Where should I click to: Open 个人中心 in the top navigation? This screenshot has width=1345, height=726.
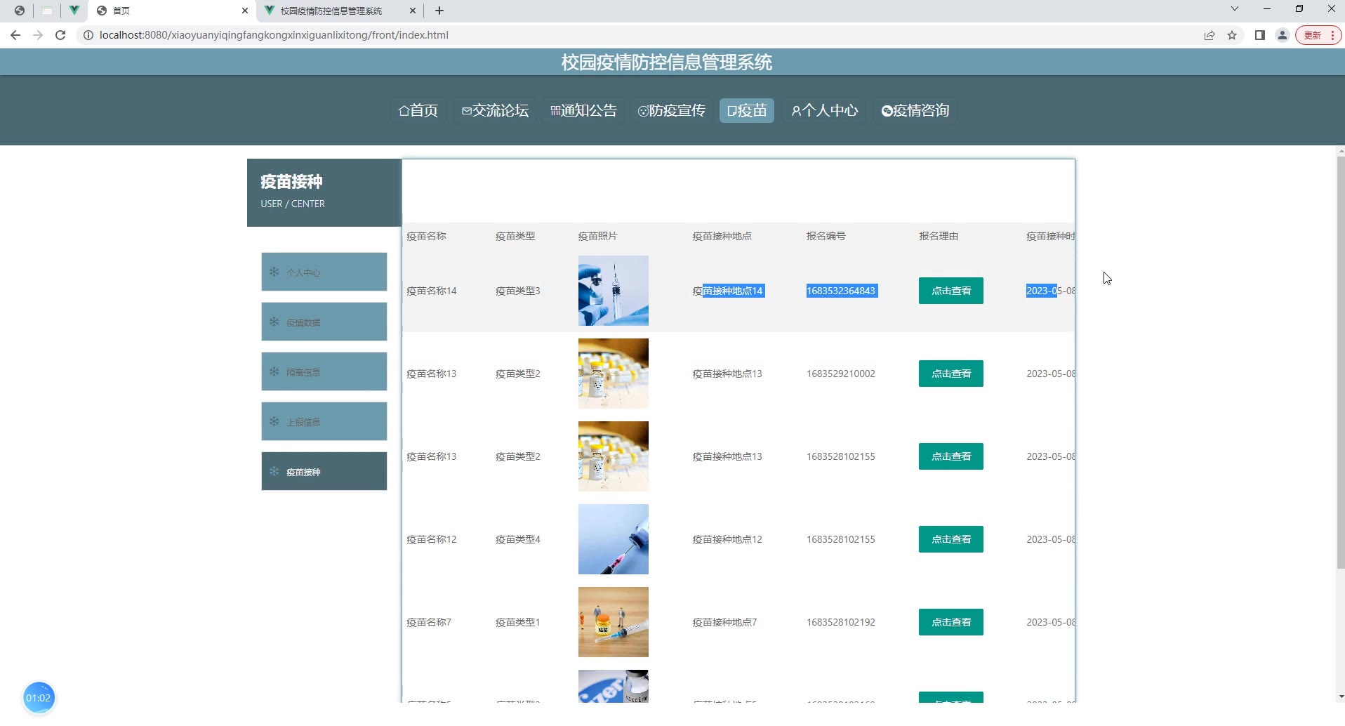(x=825, y=110)
